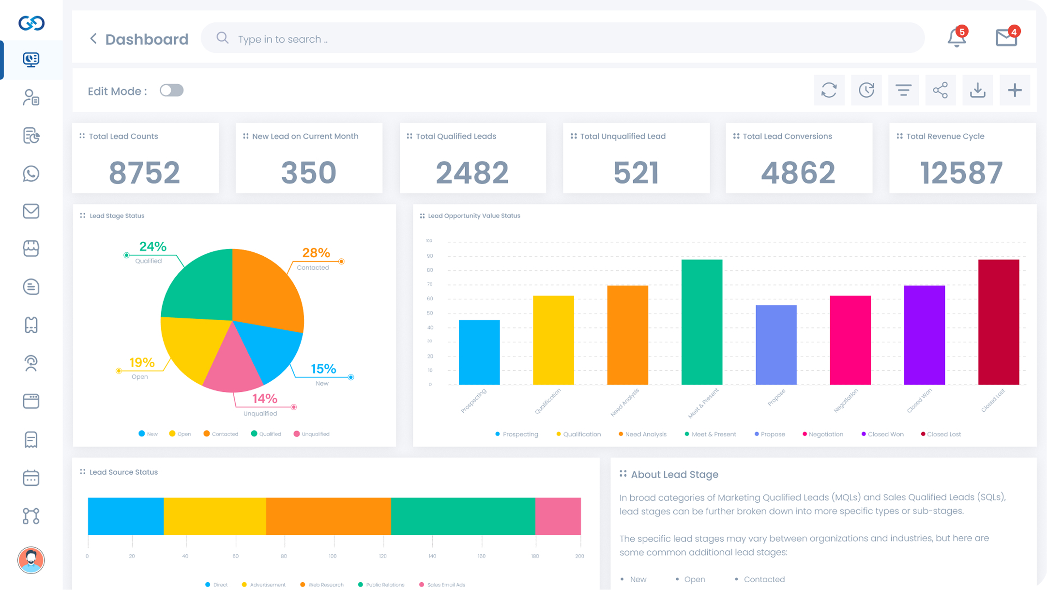This screenshot has height=590, width=1048.
Task: Select dashboard monitor item in sidebar
Action: pos(31,60)
